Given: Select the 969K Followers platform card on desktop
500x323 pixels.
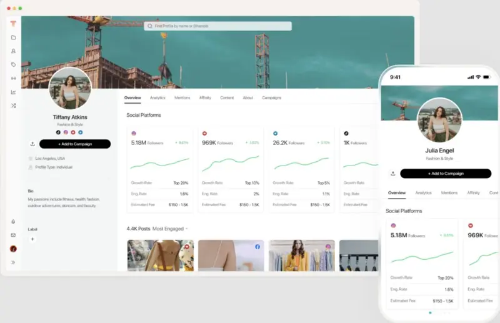Looking at the screenshot, I should 231,169.
